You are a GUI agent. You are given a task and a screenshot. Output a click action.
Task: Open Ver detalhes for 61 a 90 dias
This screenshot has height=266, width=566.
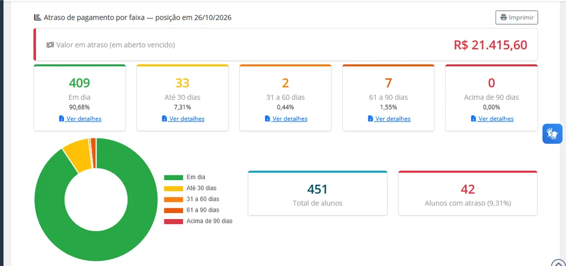[389, 119]
